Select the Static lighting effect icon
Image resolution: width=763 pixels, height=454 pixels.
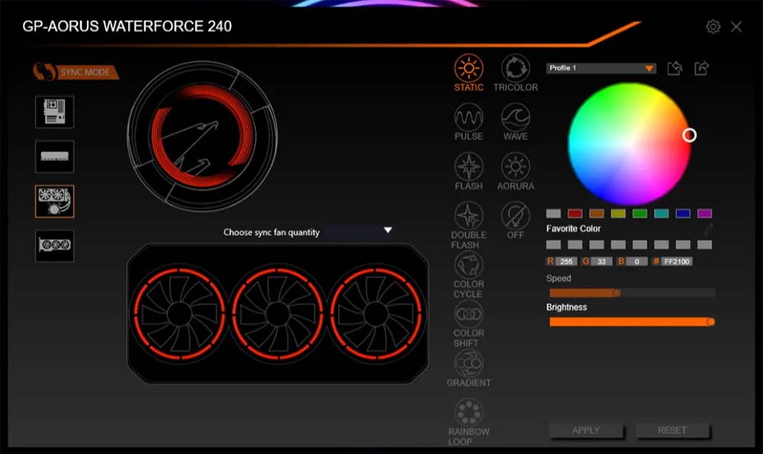coord(468,69)
